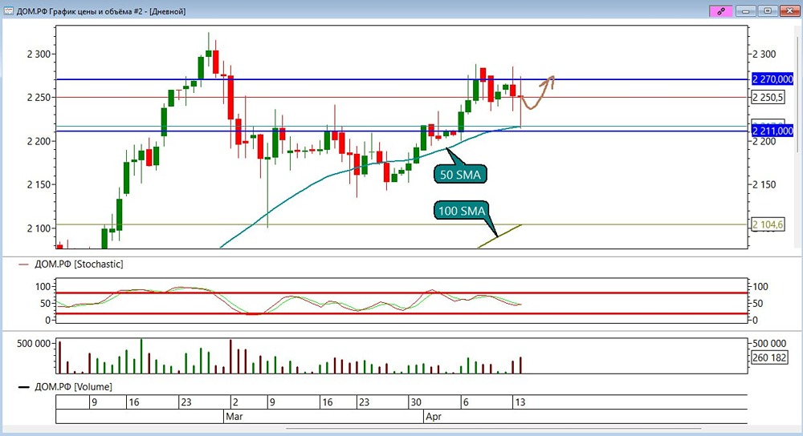The image size is (803, 436).
Task: Click the 260 182 volume value label
Action: point(769,357)
